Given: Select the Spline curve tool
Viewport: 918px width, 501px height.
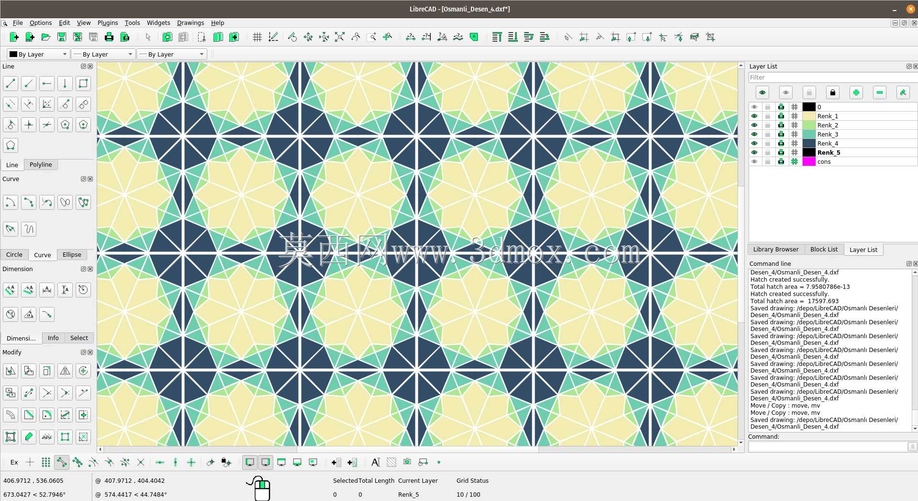Looking at the screenshot, I should pos(65,202).
